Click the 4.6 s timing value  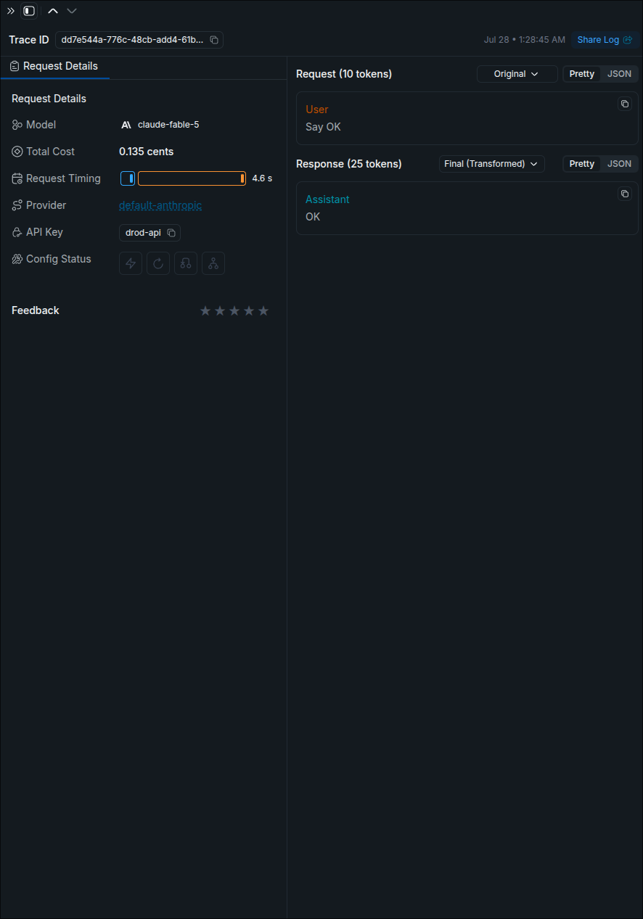click(x=262, y=178)
